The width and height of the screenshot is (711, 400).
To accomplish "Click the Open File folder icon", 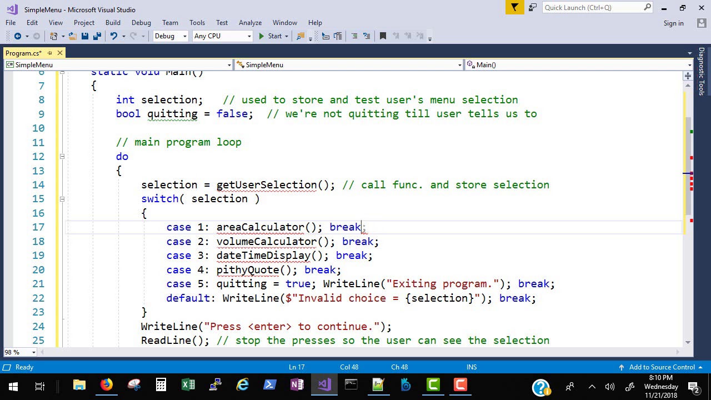I will (x=72, y=36).
